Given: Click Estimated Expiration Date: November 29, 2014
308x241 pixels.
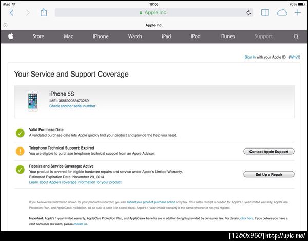Looking at the screenshot, I should [x=67, y=177].
